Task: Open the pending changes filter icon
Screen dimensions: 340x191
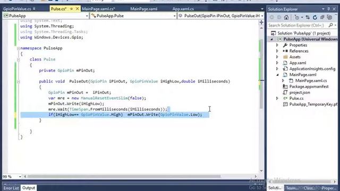Action: (x=296, y=18)
